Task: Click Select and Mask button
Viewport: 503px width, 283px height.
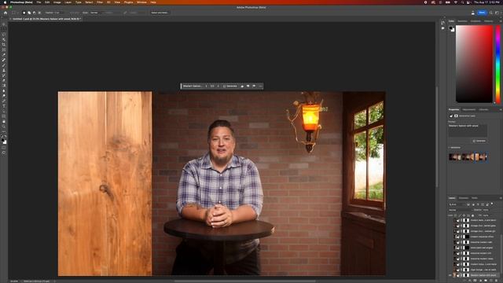Action: (x=160, y=13)
